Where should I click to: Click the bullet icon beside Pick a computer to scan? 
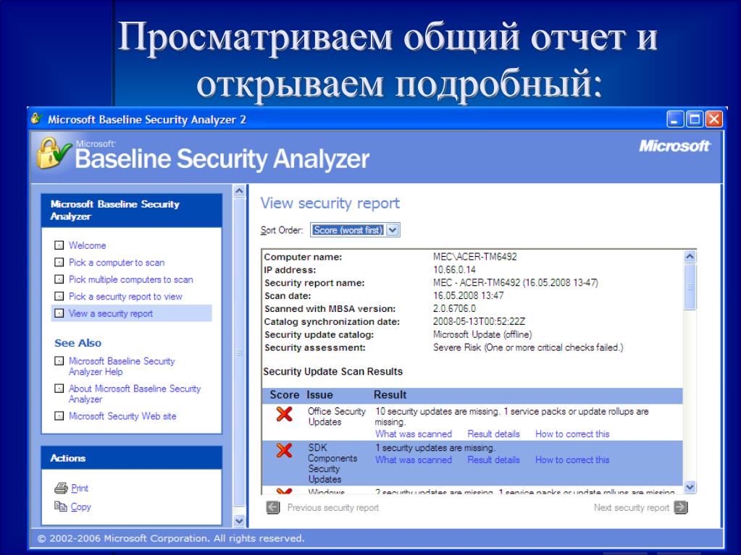pos(59,262)
